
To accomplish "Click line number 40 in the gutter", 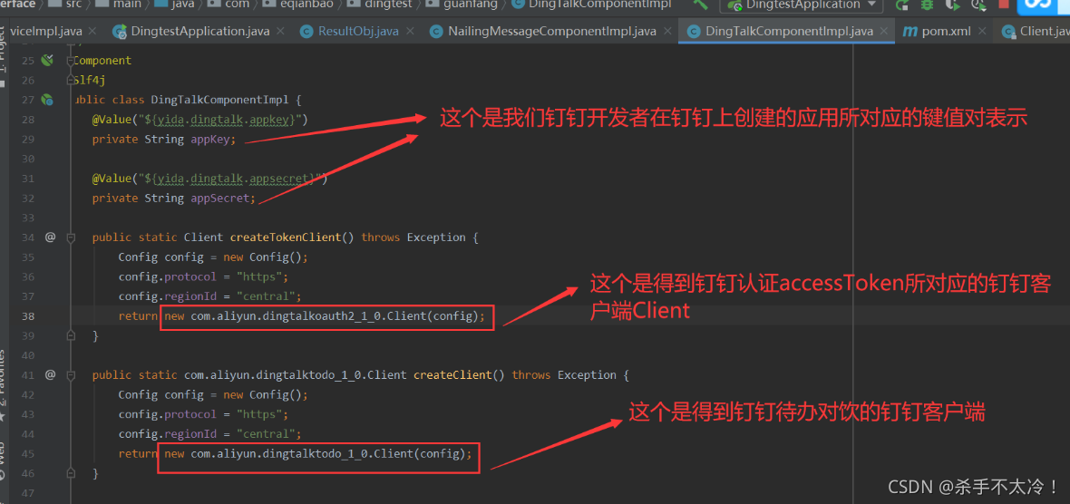I will click(x=28, y=355).
